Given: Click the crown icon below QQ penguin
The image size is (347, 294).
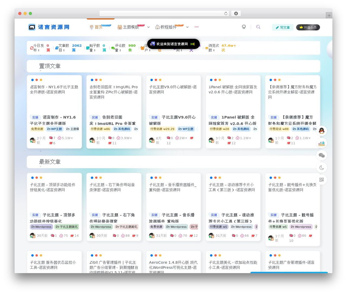Looking at the screenshot, I should tap(322, 143).
